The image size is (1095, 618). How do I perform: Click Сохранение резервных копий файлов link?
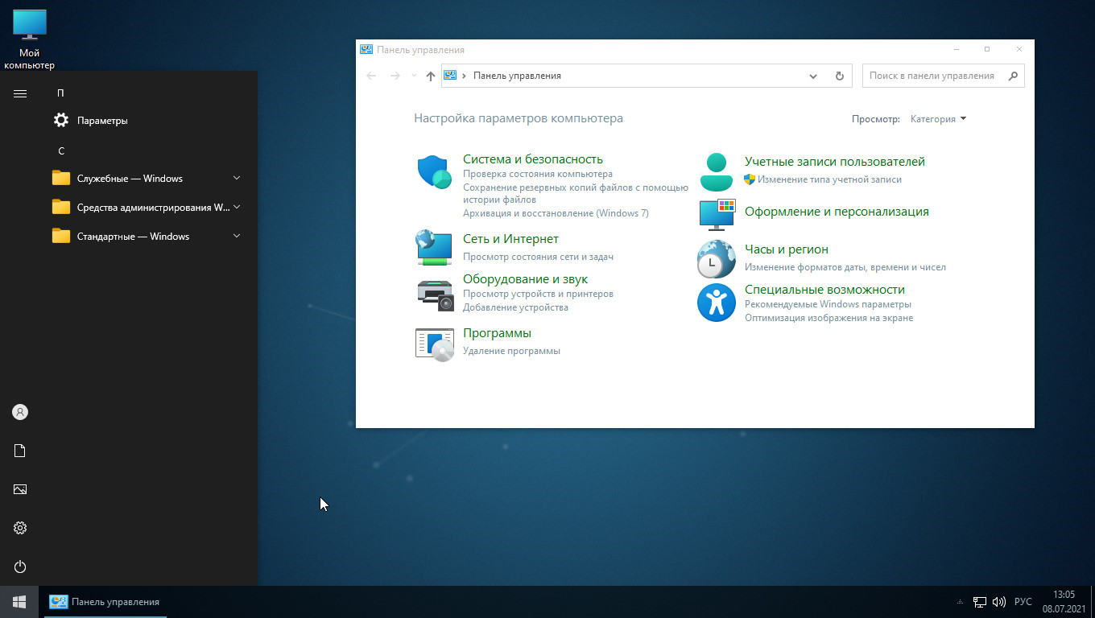576,193
